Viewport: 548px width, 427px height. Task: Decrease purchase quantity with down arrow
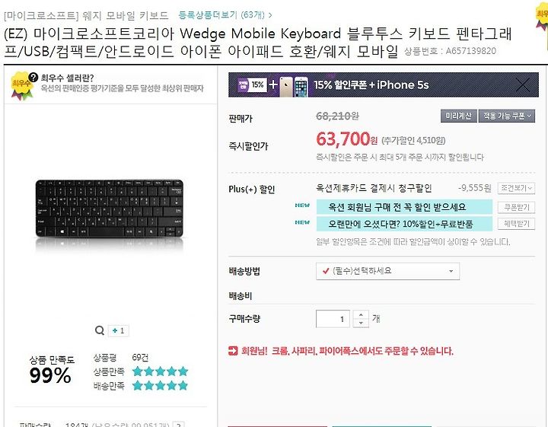[x=361, y=323]
